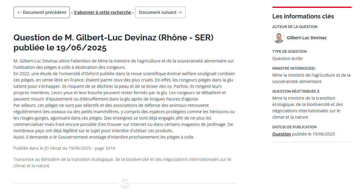This screenshot has height=192, width=363.
Task: Click the TYPE DE QUESTION label
Action: pyautogui.click(x=289, y=52)
